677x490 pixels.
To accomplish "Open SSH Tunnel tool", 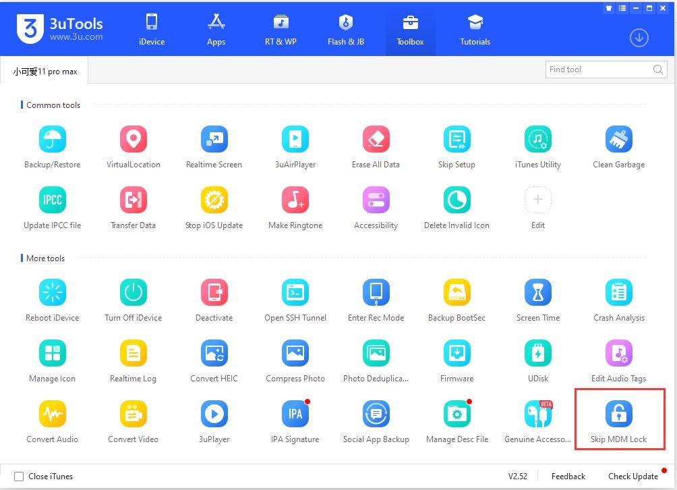I will click(x=295, y=300).
